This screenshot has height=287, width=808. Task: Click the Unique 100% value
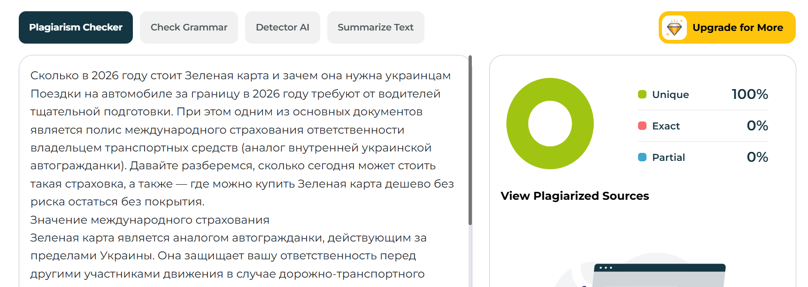coord(749,94)
